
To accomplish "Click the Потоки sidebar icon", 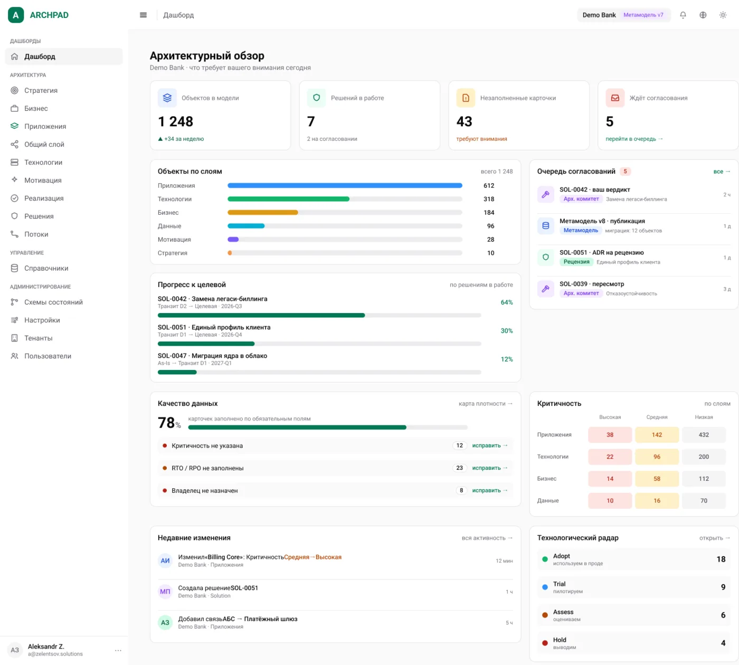I will point(15,234).
